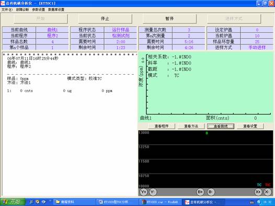Click the 查看曲线 button
Viewport: 275px width, 206px height.
coord(221,126)
